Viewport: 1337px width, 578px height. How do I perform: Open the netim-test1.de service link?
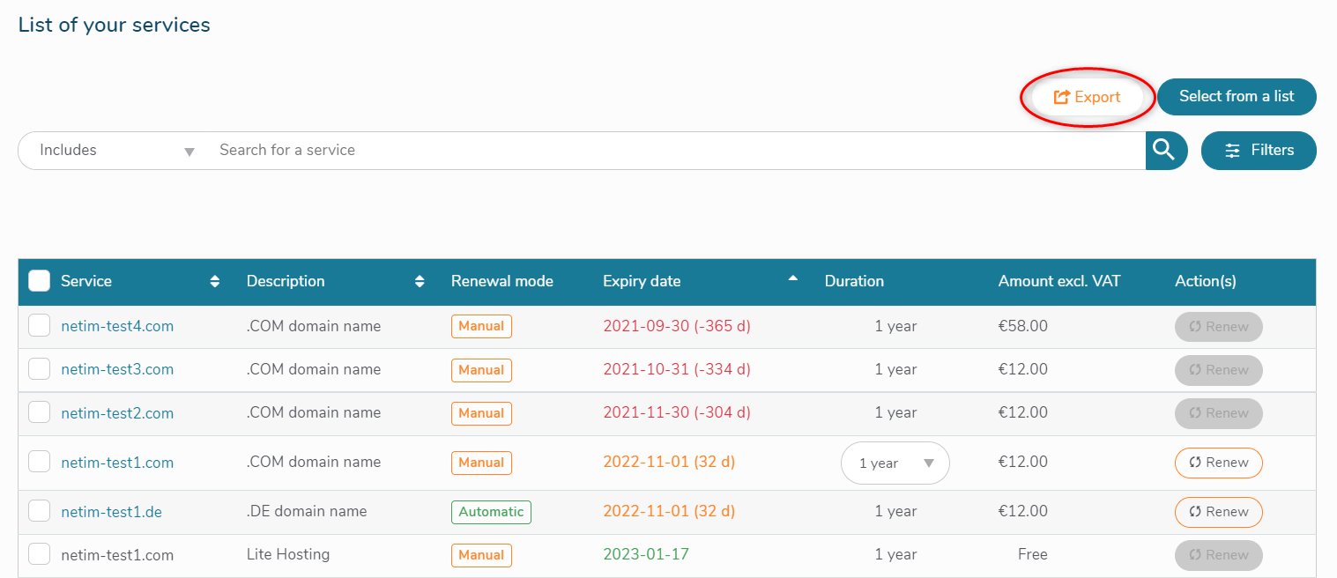[x=111, y=512]
